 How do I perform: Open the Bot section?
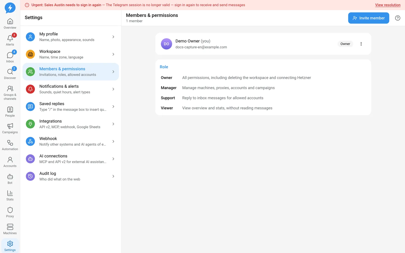click(x=10, y=179)
